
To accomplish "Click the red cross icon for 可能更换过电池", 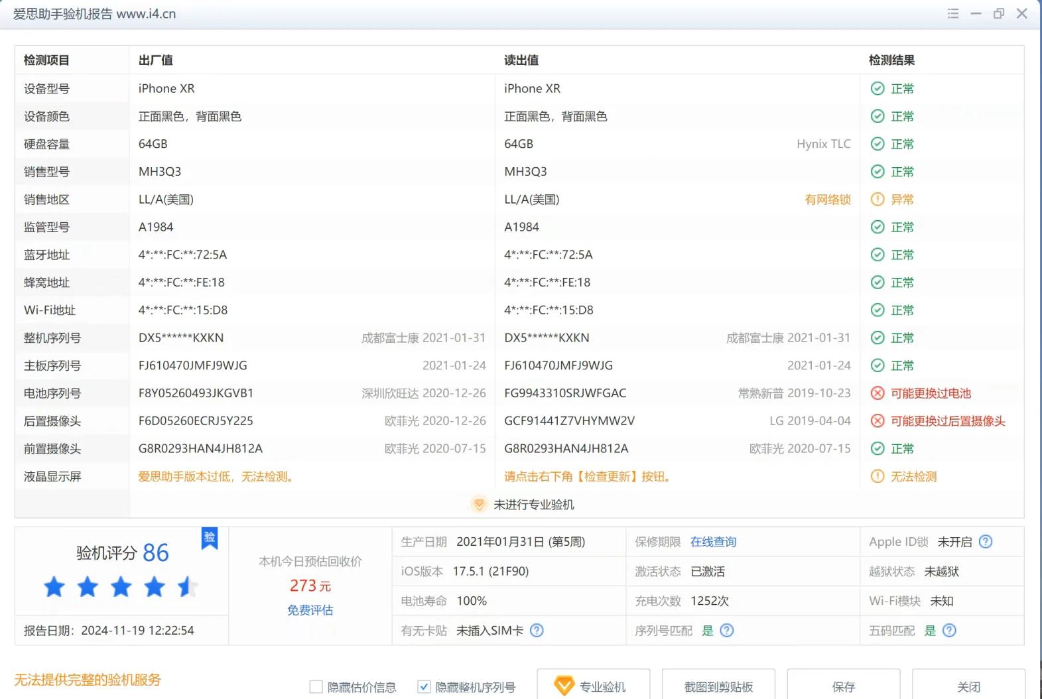I will click(x=878, y=393).
